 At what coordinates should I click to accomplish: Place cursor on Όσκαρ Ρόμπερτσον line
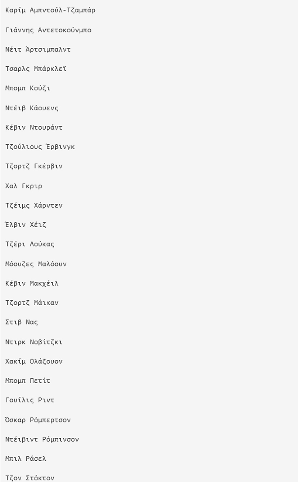click(x=38, y=420)
